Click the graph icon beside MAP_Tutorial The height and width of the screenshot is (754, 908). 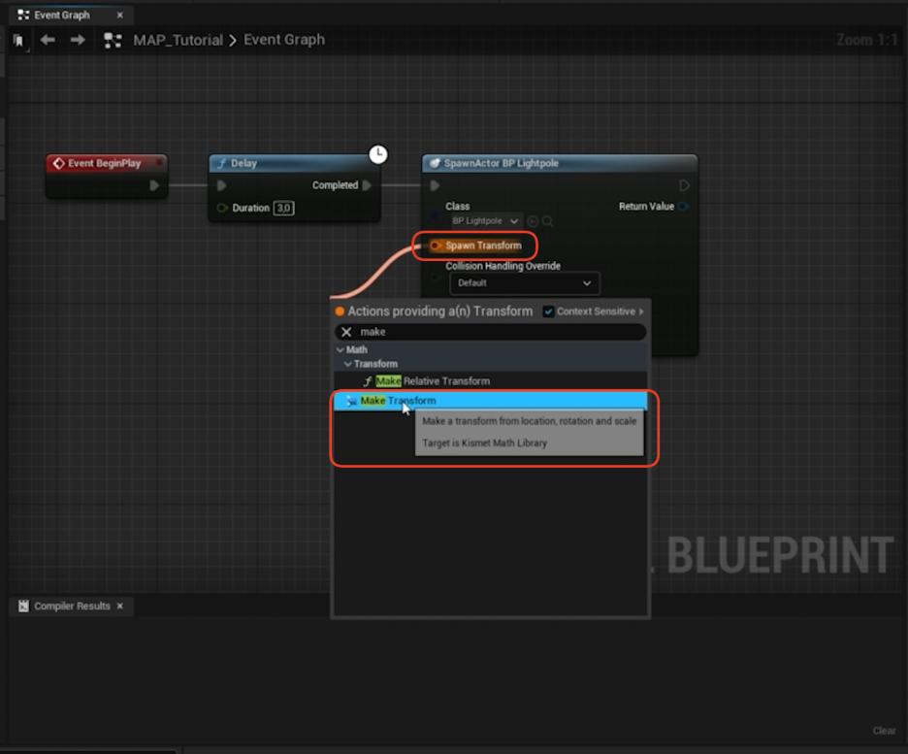pyautogui.click(x=113, y=40)
